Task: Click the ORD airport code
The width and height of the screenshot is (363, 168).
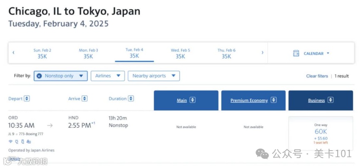Action: pyautogui.click(x=13, y=118)
